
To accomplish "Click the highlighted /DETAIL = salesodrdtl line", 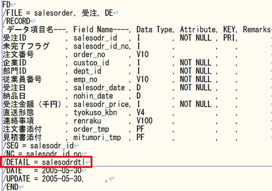I will point(46,162).
